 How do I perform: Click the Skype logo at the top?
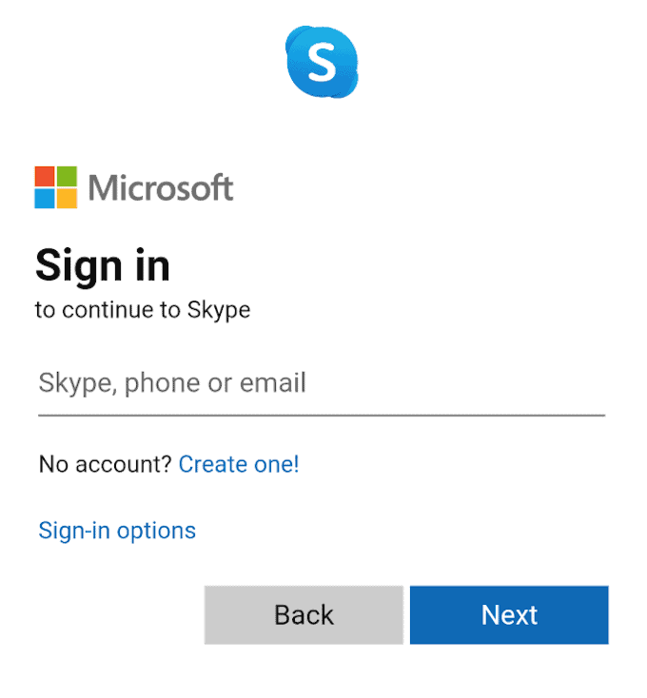click(x=323, y=63)
